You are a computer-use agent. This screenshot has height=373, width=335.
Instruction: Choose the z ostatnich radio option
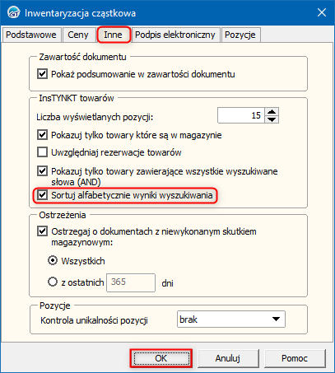coord(53,282)
